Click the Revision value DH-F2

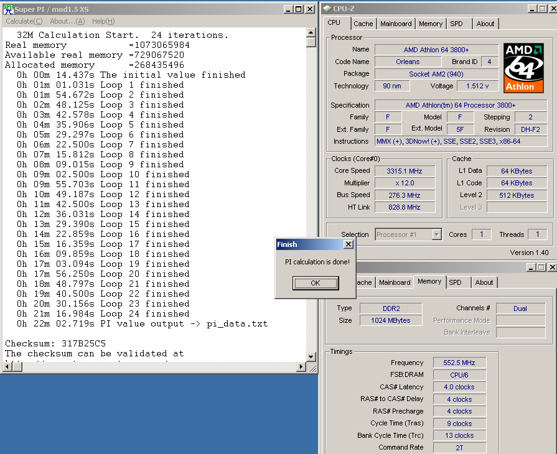530,129
